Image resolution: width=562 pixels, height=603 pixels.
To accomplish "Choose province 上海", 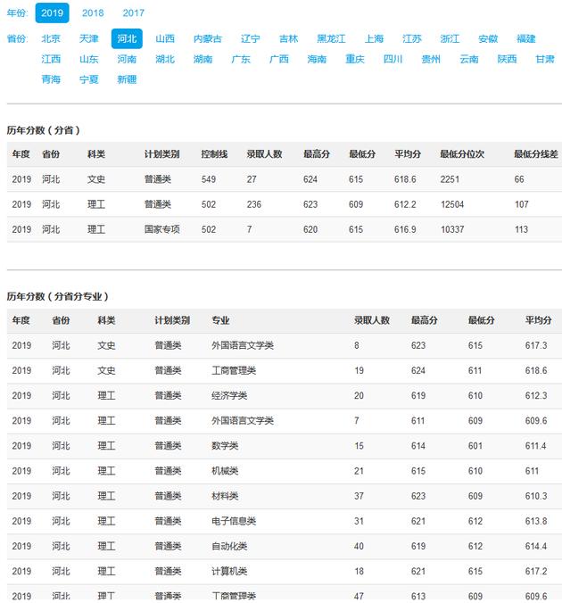I will tap(374, 39).
